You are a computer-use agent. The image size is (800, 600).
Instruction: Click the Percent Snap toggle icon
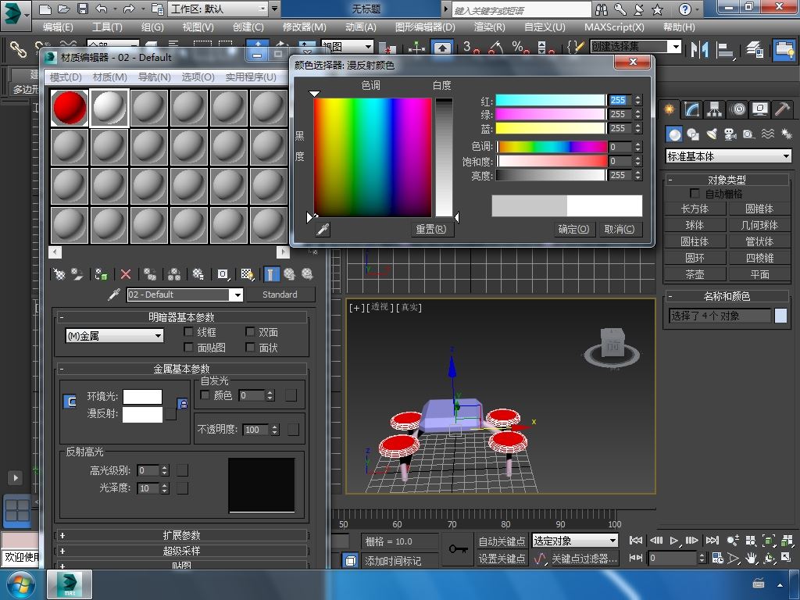520,48
